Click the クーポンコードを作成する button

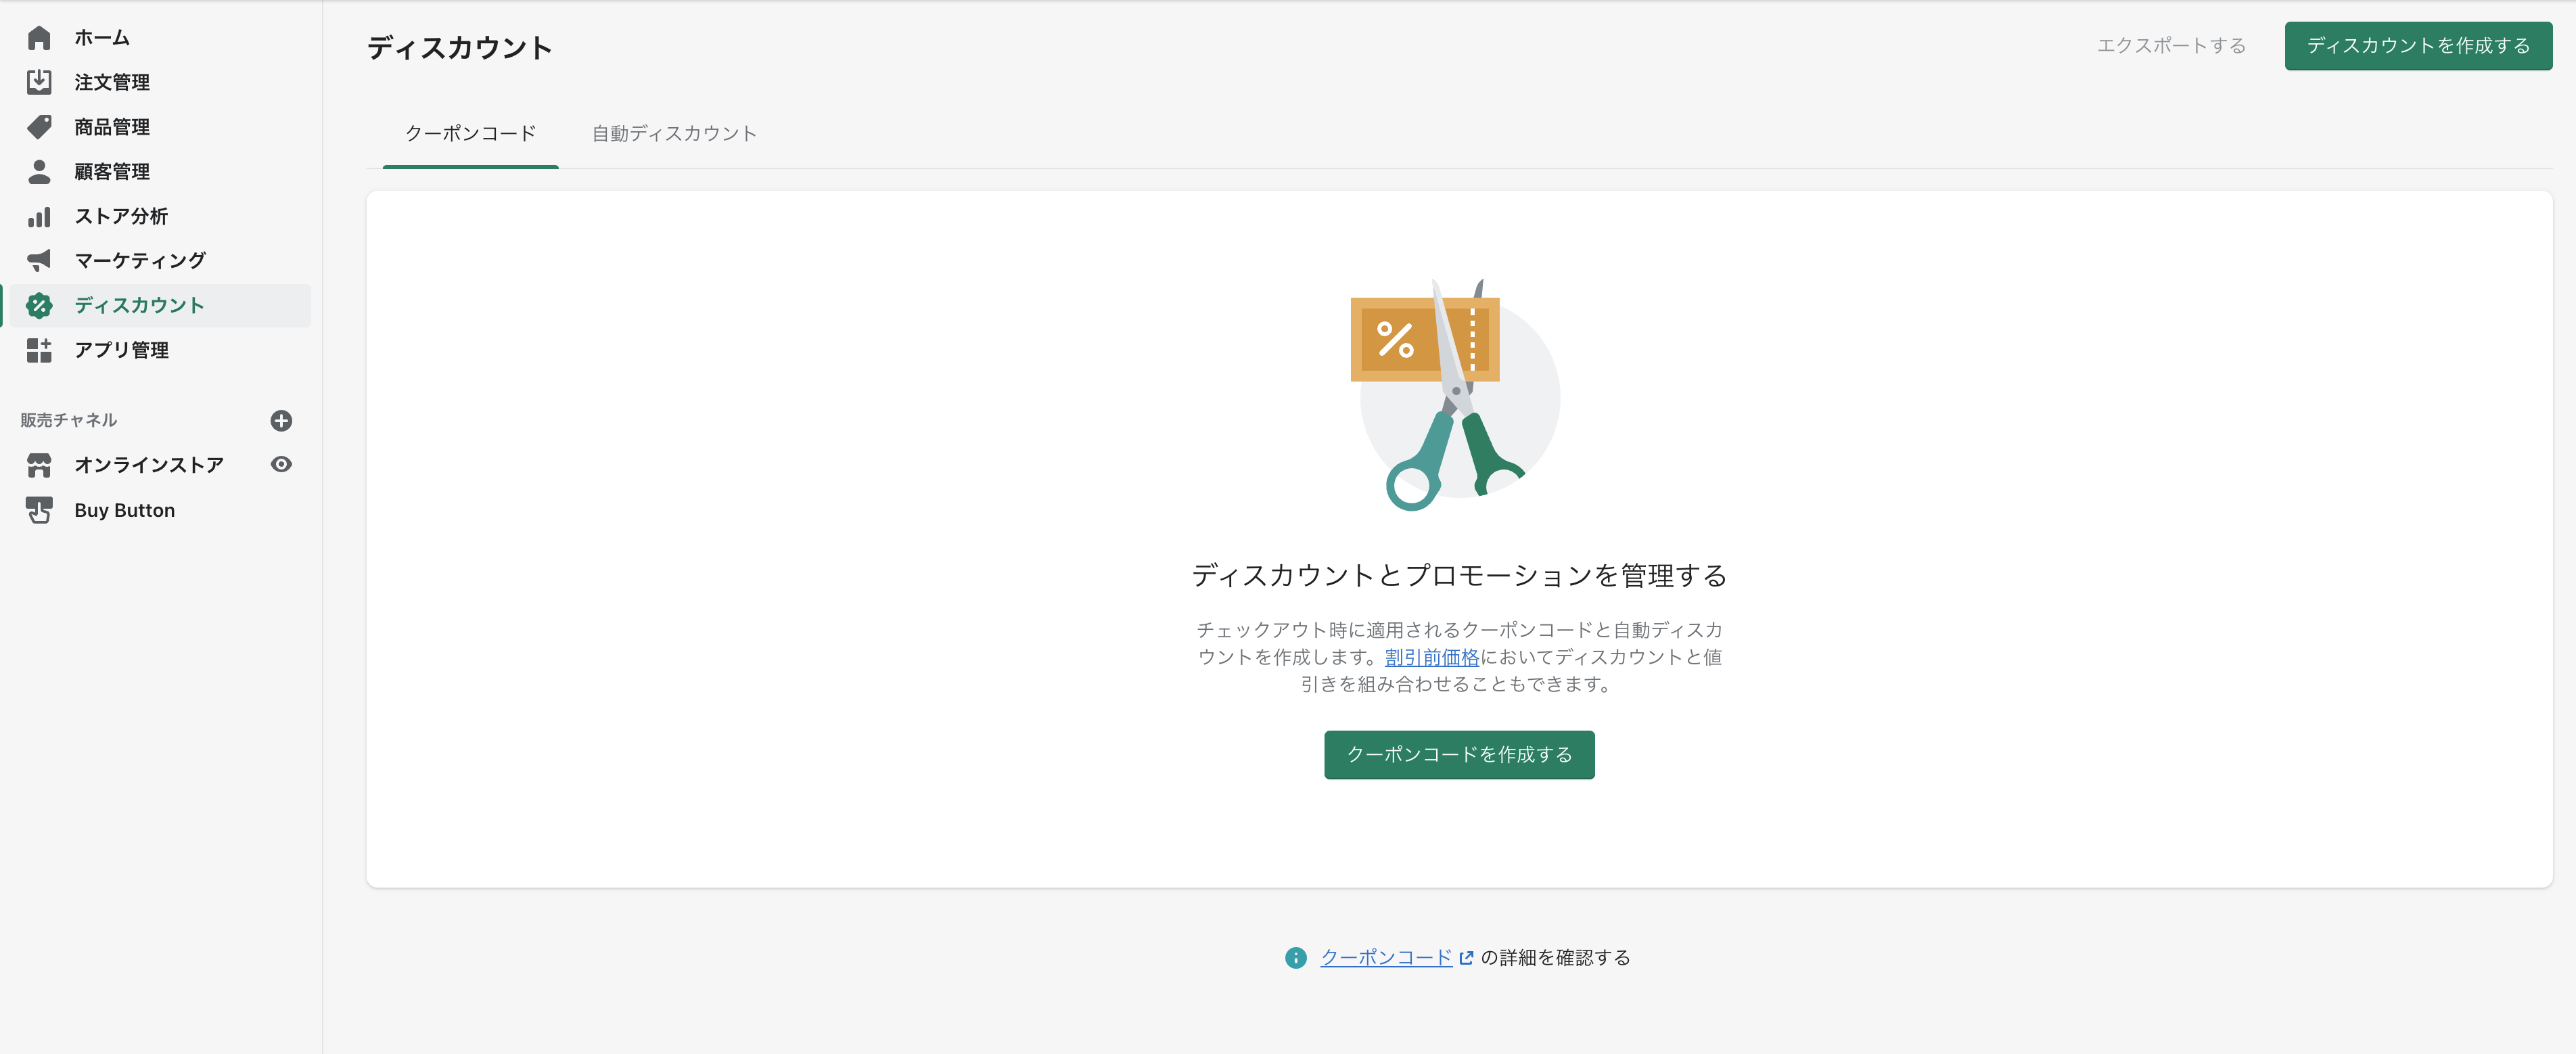pos(1458,755)
